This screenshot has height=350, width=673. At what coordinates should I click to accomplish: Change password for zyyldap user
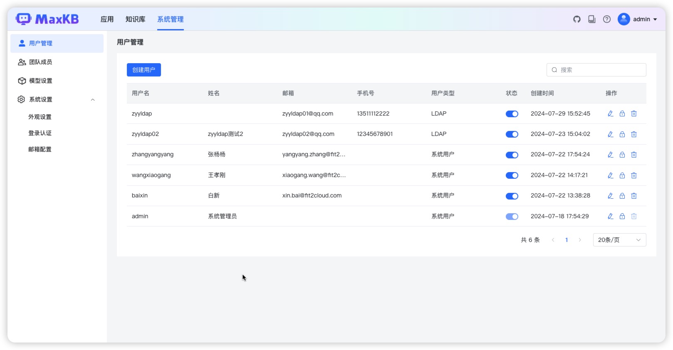tap(622, 113)
